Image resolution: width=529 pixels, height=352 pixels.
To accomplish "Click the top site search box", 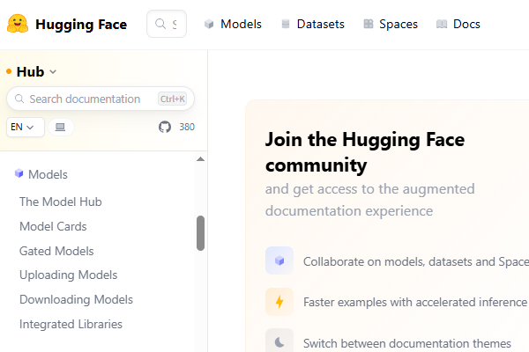I will (x=167, y=24).
